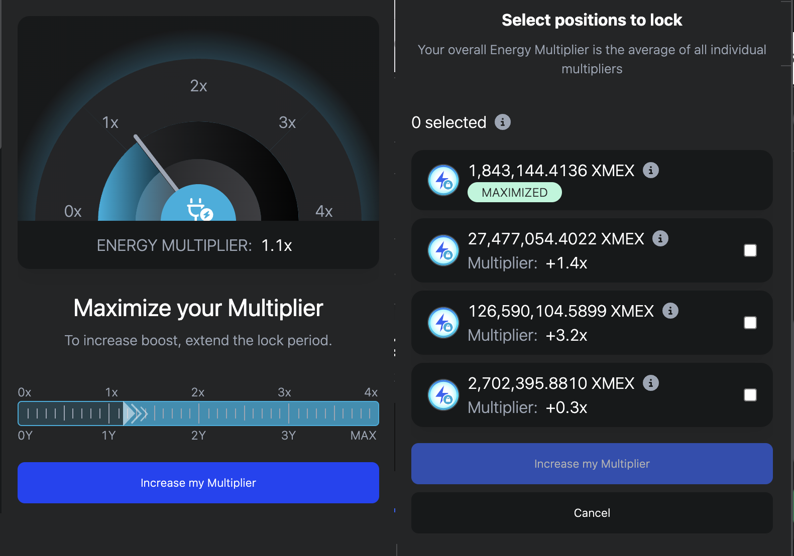Image resolution: width=794 pixels, height=556 pixels.
Task: Cancel the position selection
Action: point(592,513)
